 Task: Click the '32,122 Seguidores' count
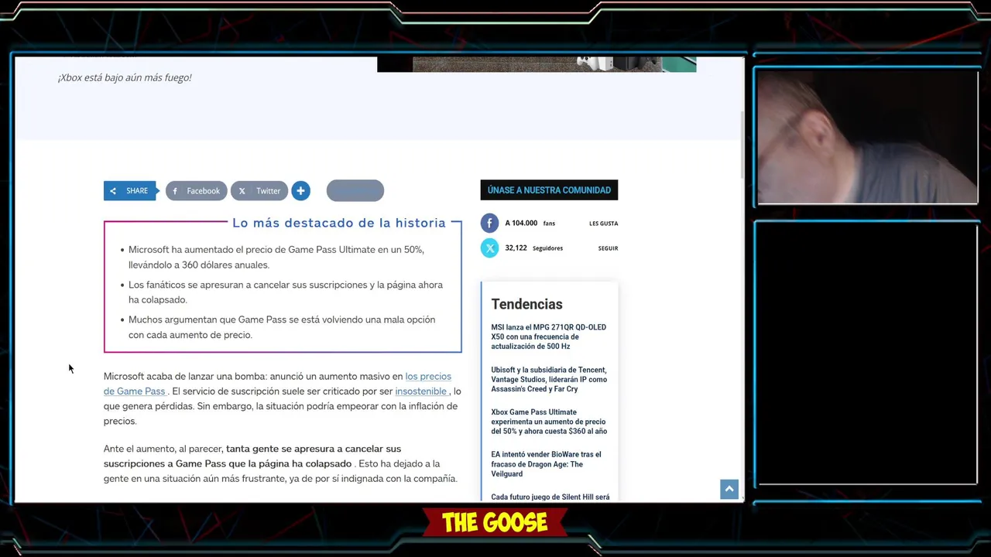[x=533, y=248]
